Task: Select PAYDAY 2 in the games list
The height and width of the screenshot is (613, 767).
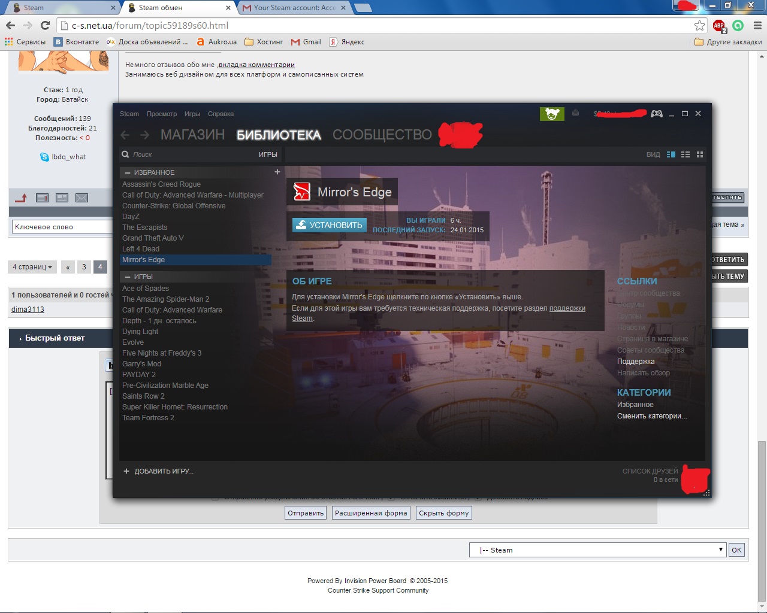Action: (195, 375)
